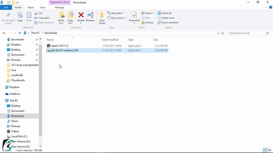Open Music under This PC
Screen dimensions: 273x153
[x=15, y=121]
